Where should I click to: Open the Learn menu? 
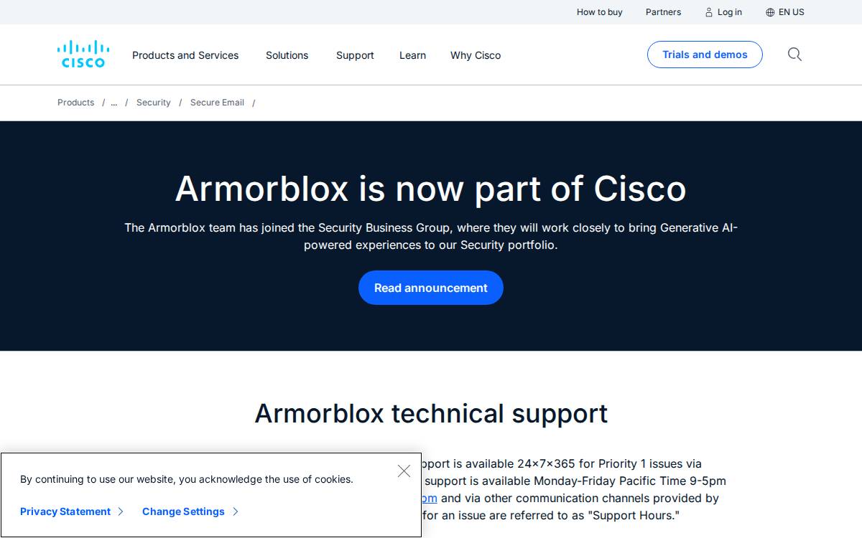[x=412, y=55]
